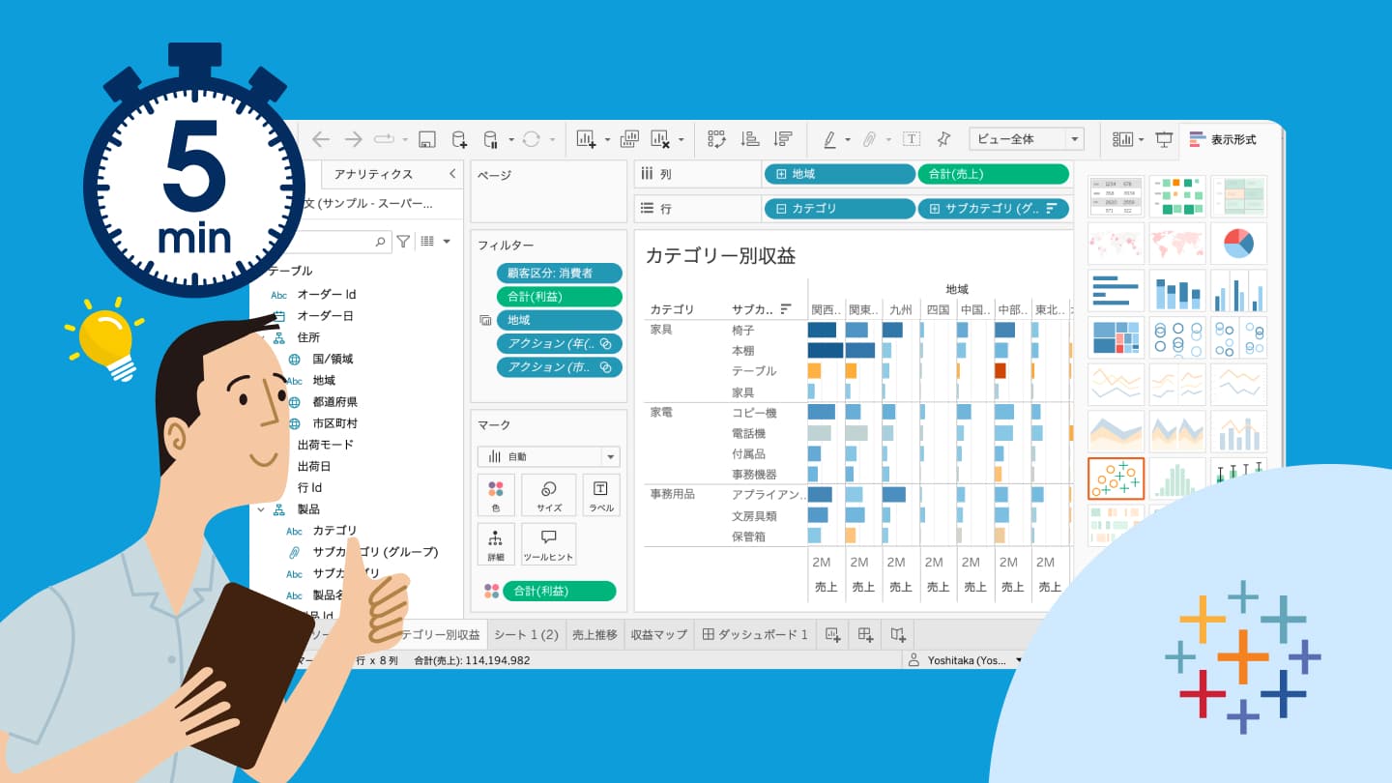
Task: Click the clear sheet toolbar icon
Action: pos(661,139)
